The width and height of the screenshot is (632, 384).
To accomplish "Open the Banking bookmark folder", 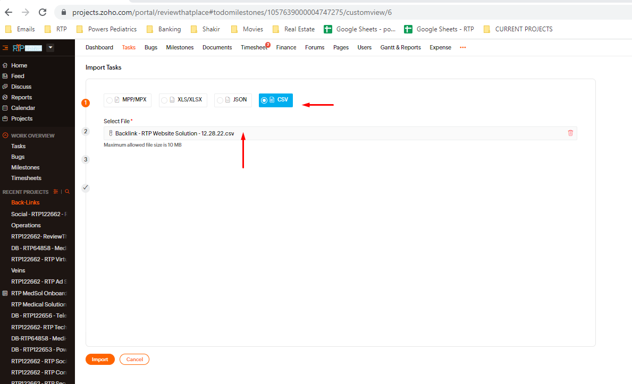I will pyautogui.click(x=164, y=29).
